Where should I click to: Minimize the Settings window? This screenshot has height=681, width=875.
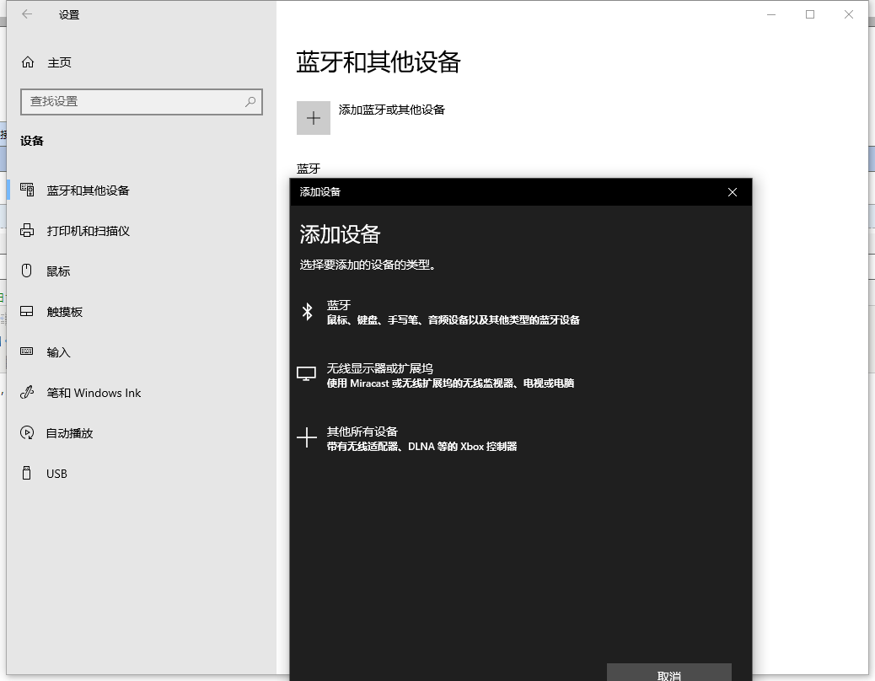[771, 14]
